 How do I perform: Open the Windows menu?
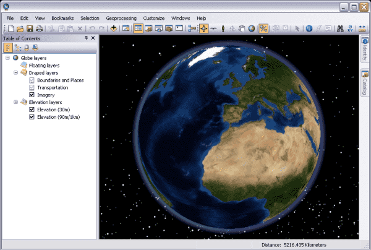181,18
